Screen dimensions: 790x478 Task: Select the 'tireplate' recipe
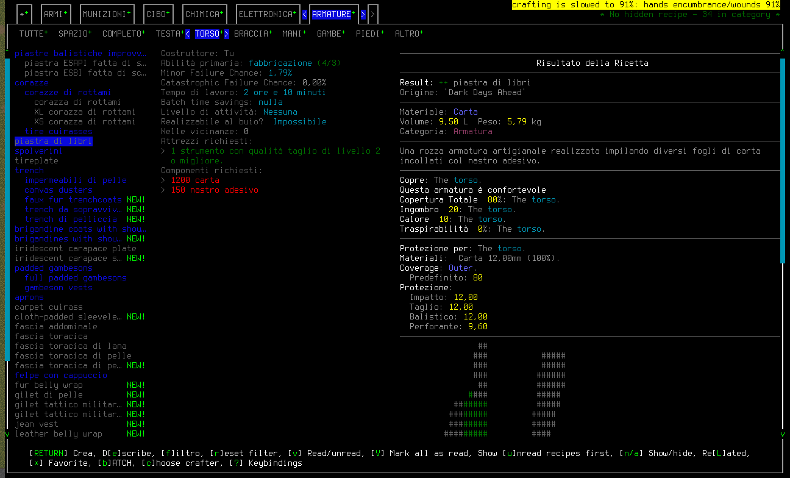click(37, 160)
